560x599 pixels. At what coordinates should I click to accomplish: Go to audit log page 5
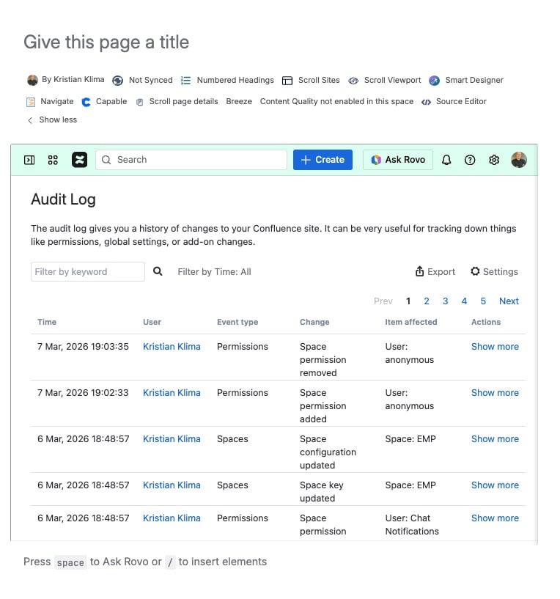click(483, 301)
